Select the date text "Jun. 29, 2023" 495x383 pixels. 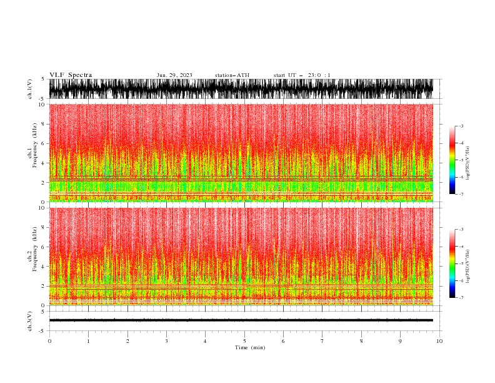tap(174, 75)
